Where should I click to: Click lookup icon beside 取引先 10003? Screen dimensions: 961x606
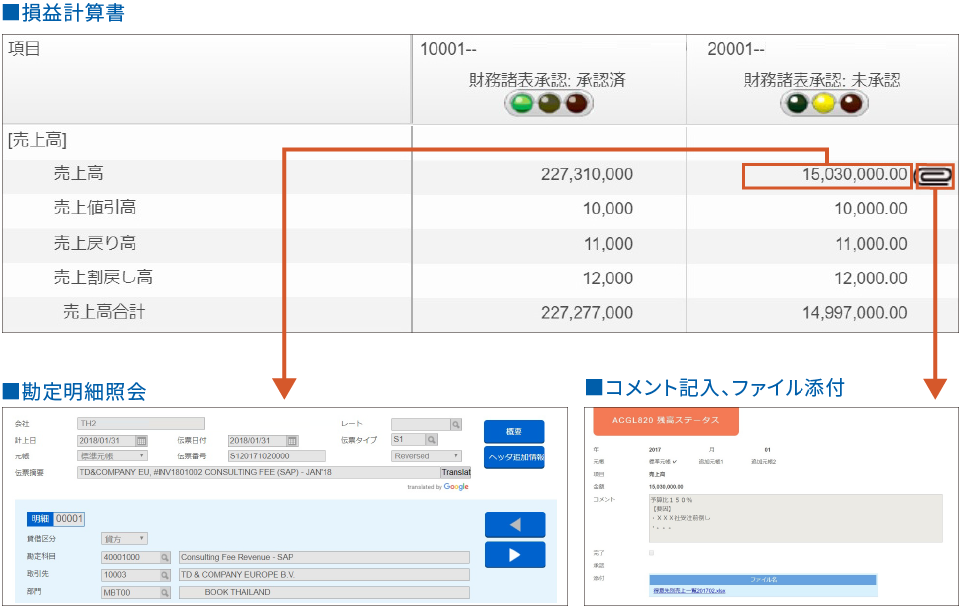(x=165, y=575)
